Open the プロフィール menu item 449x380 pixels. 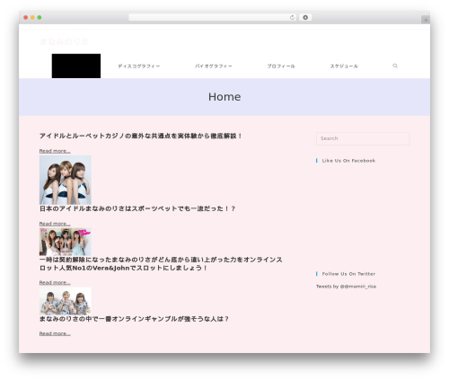(281, 66)
